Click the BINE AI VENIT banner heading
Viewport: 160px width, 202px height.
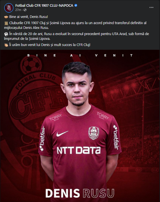80,55
